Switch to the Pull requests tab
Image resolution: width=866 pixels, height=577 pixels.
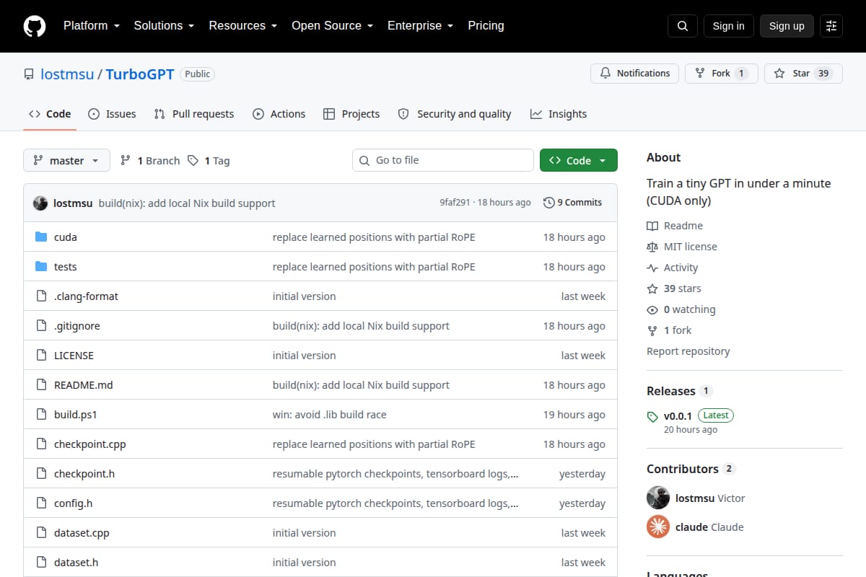194,114
